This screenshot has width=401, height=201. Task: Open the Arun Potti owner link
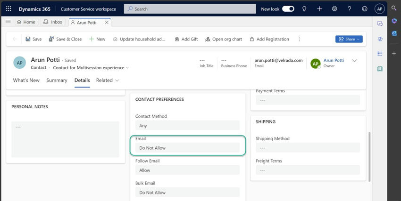334,60
